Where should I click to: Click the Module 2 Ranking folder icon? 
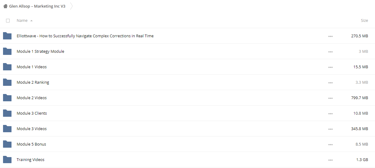tap(7, 82)
